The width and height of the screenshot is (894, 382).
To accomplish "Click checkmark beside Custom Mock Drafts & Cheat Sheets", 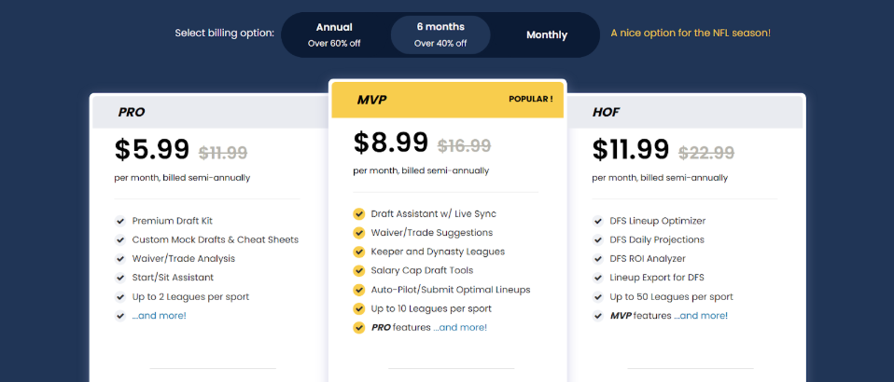I will coord(119,239).
